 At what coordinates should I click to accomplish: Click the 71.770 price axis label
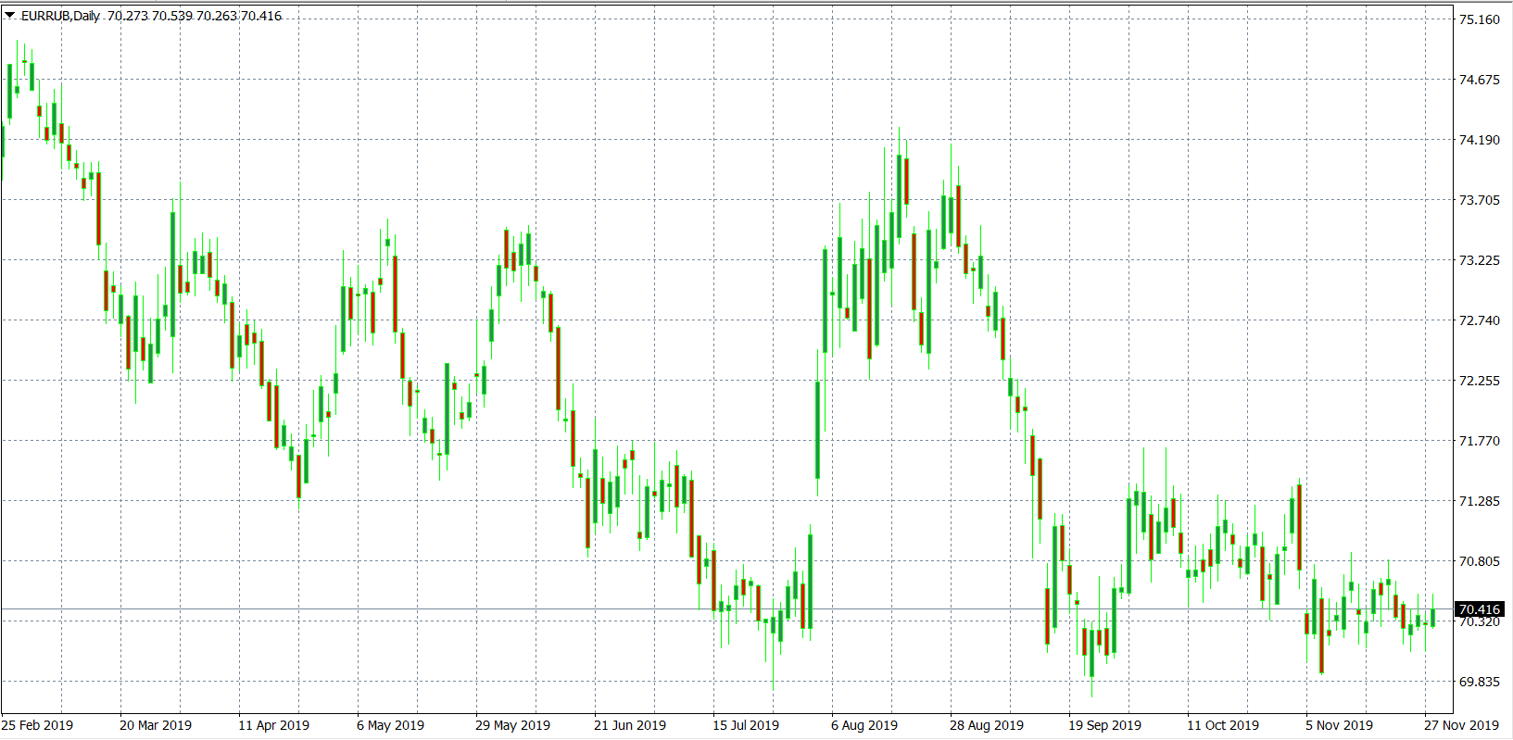coord(1480,441)
